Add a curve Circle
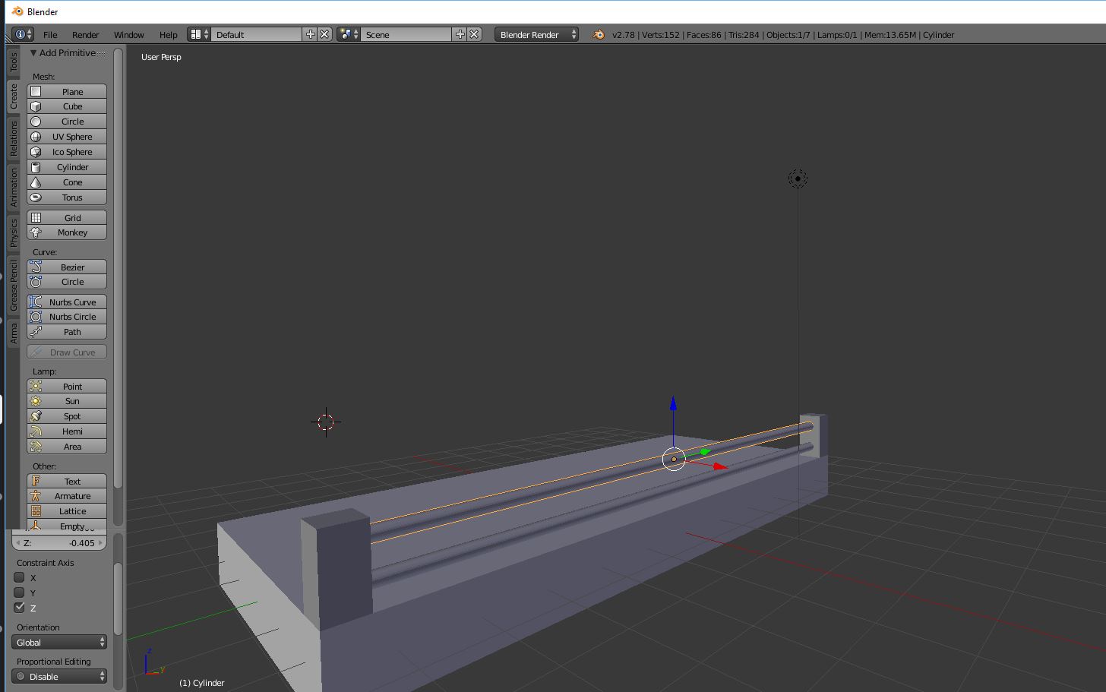 click(x=67, y=282)
